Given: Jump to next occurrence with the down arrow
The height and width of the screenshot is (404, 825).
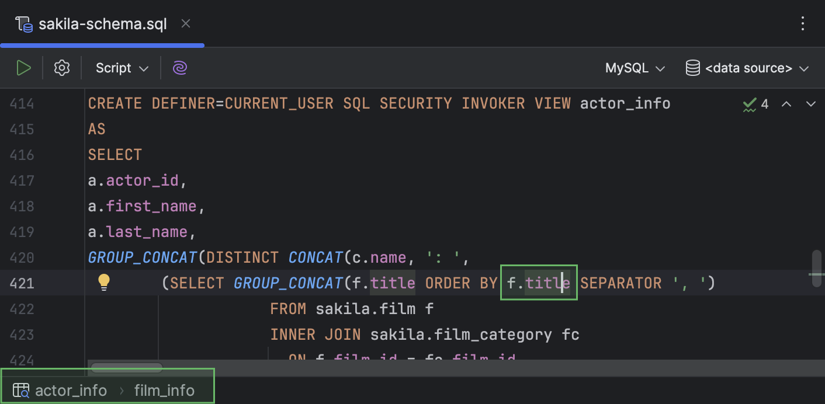Looking at the screenshot, I should pyautogui.click(x=811, y=104).
